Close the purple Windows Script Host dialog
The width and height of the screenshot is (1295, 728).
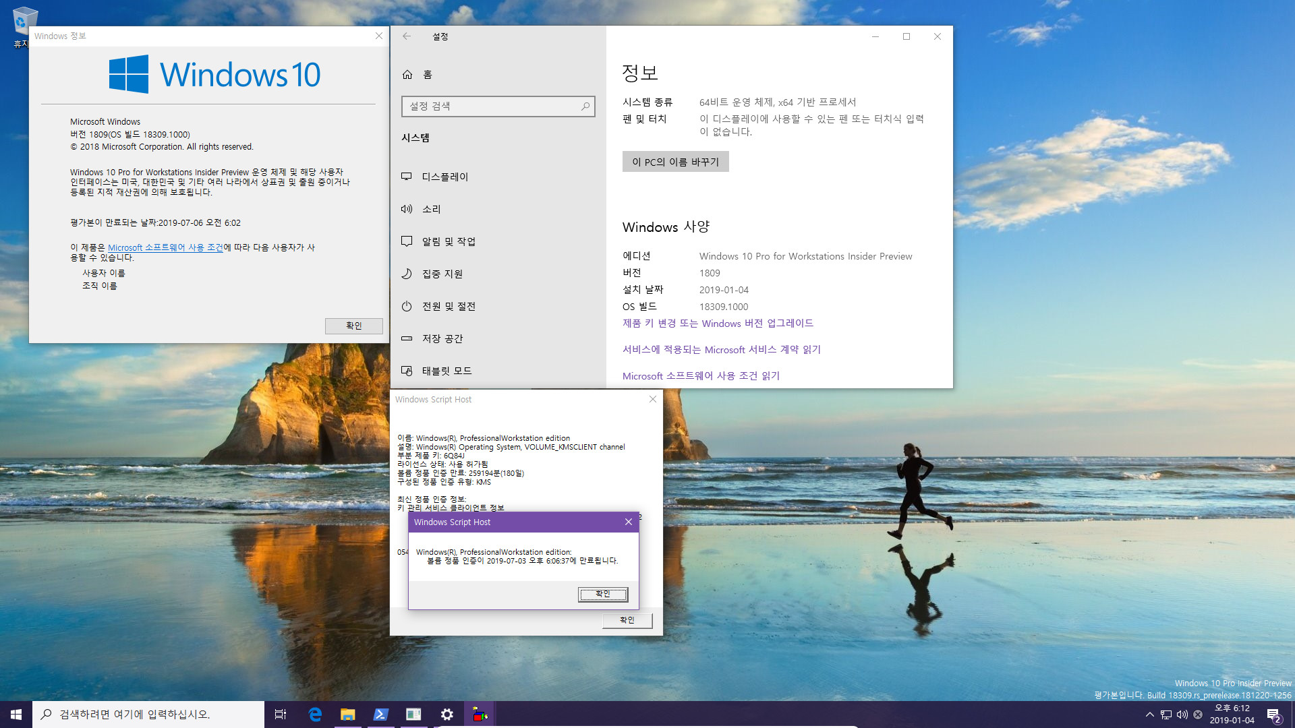[x=628, y=522]
